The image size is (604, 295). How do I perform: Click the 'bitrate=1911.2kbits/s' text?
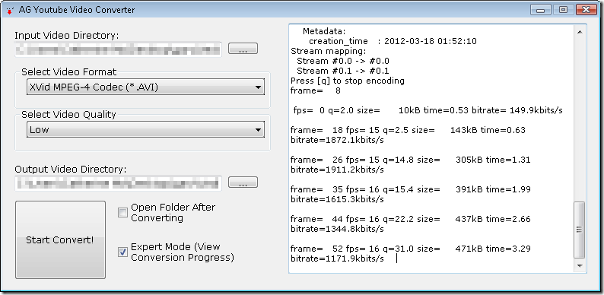(337, 170)
